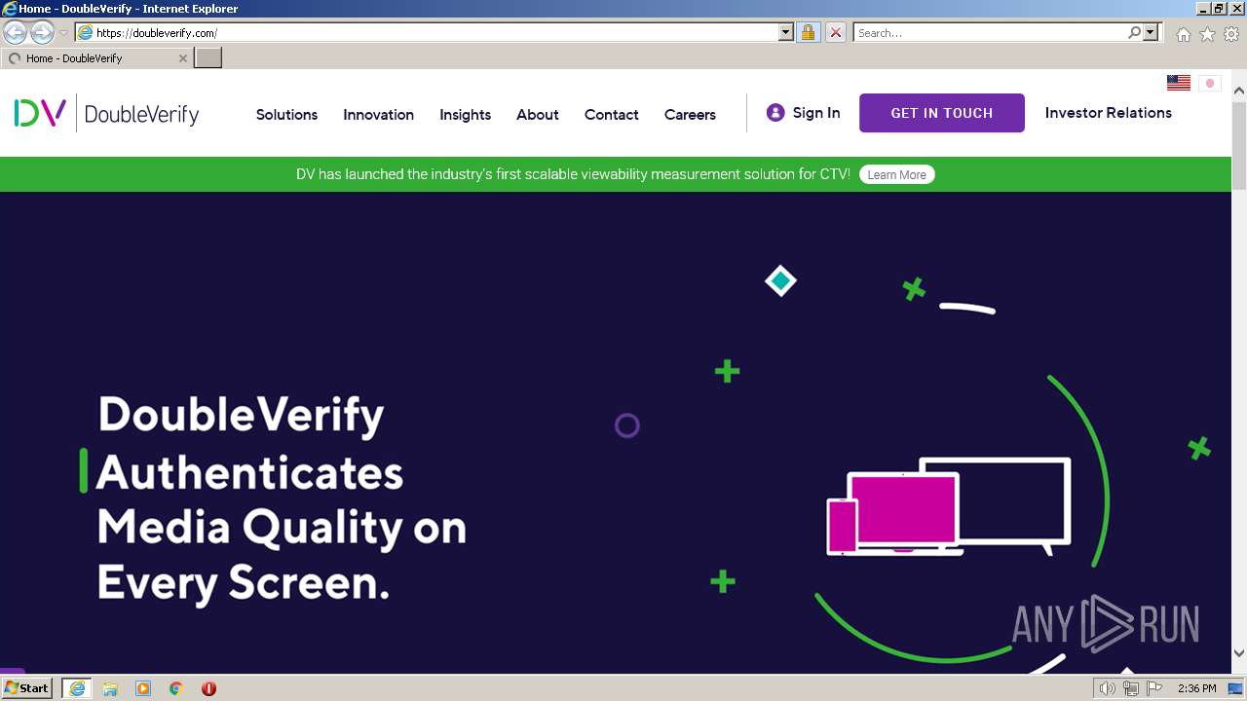Open the Contact menu item
1247x701 pixels.
click(612, 114)
